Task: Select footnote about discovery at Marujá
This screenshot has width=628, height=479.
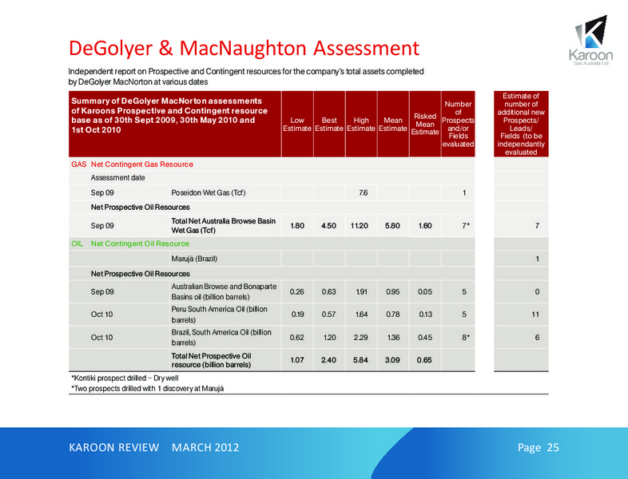Action: coord(147,389)
